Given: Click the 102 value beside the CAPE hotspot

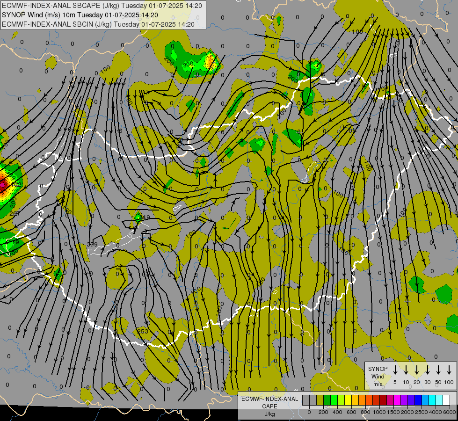Looking at the screenshot, I should pos(16,184).
